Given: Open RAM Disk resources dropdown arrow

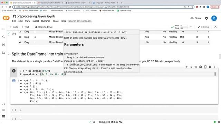Looking at the screenshot, I should coord(191,27).
